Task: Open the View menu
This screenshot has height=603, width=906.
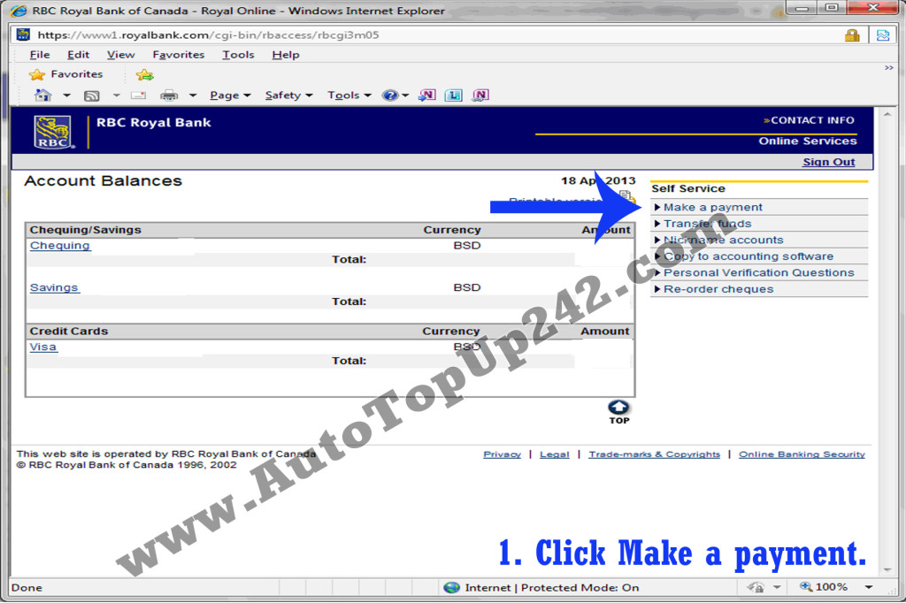Action: click(x=120, y=55)
